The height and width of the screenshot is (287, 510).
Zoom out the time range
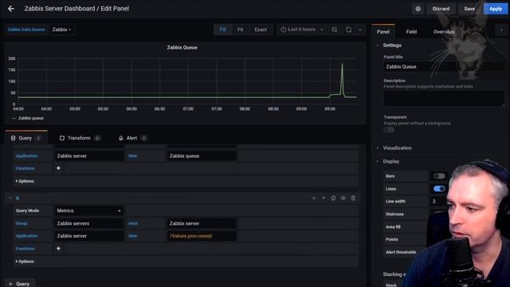pyautogui.click(x=335, y=29)
